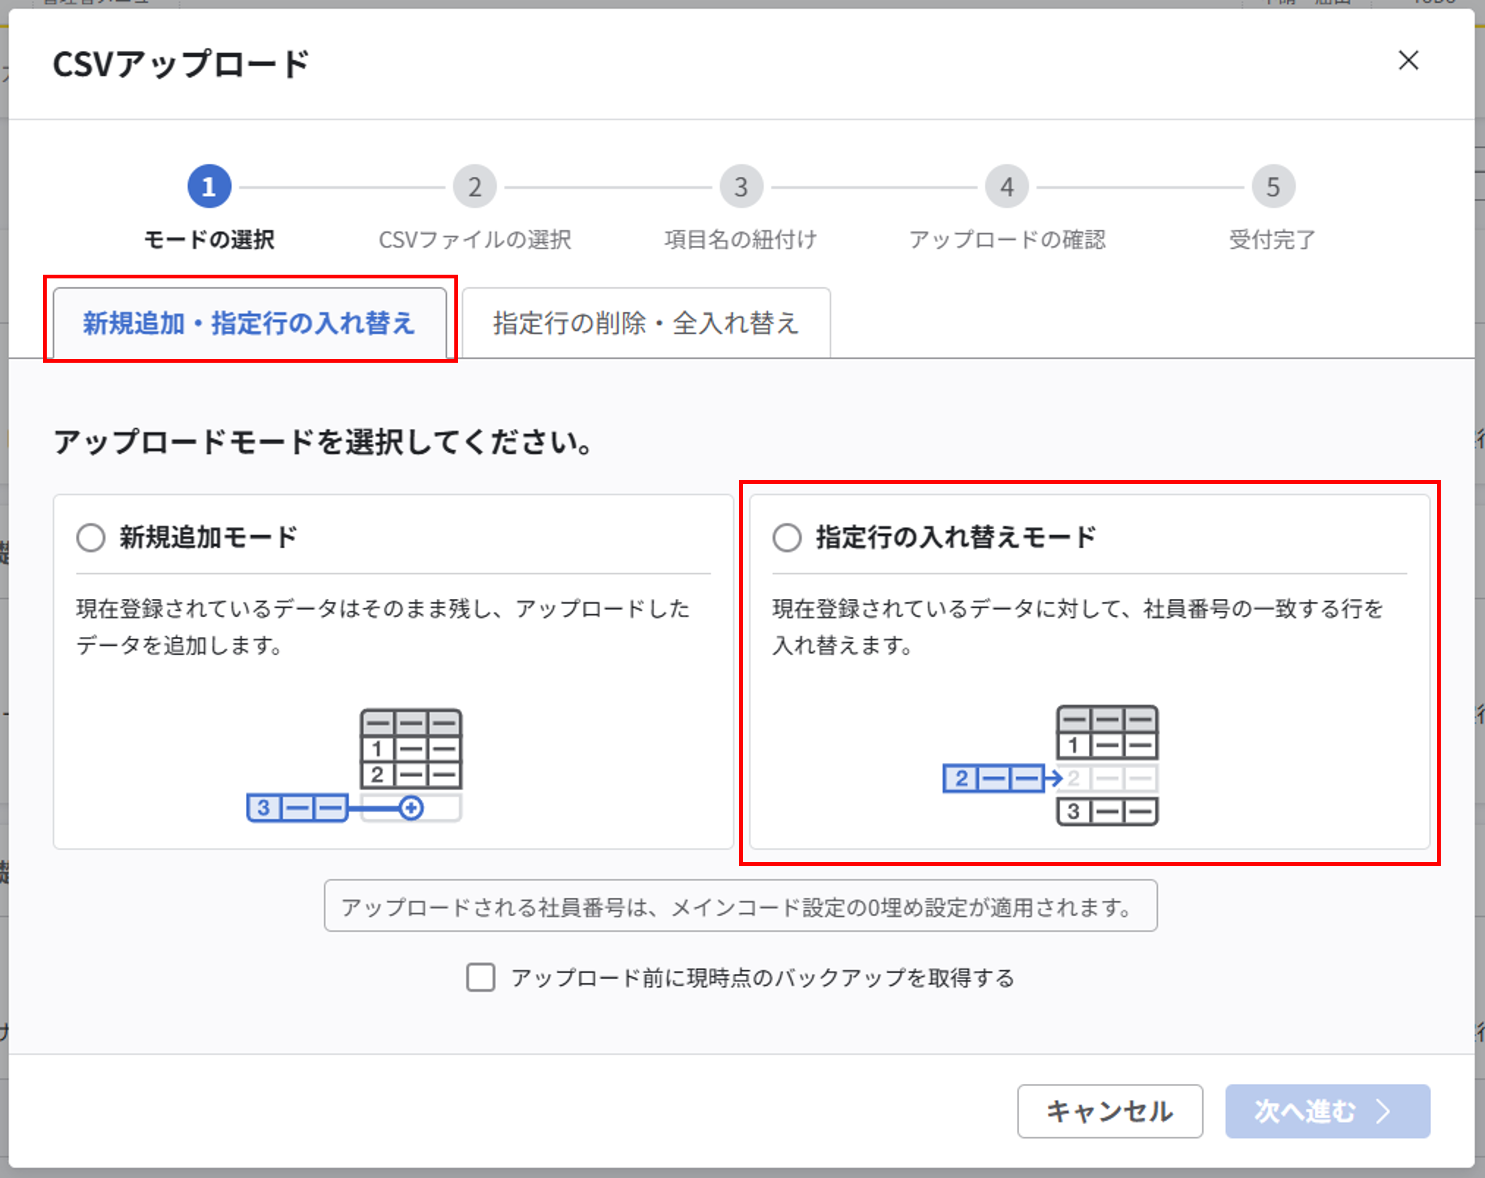Click 指定行の入れ替えモード description text

tap(1078, 626)
